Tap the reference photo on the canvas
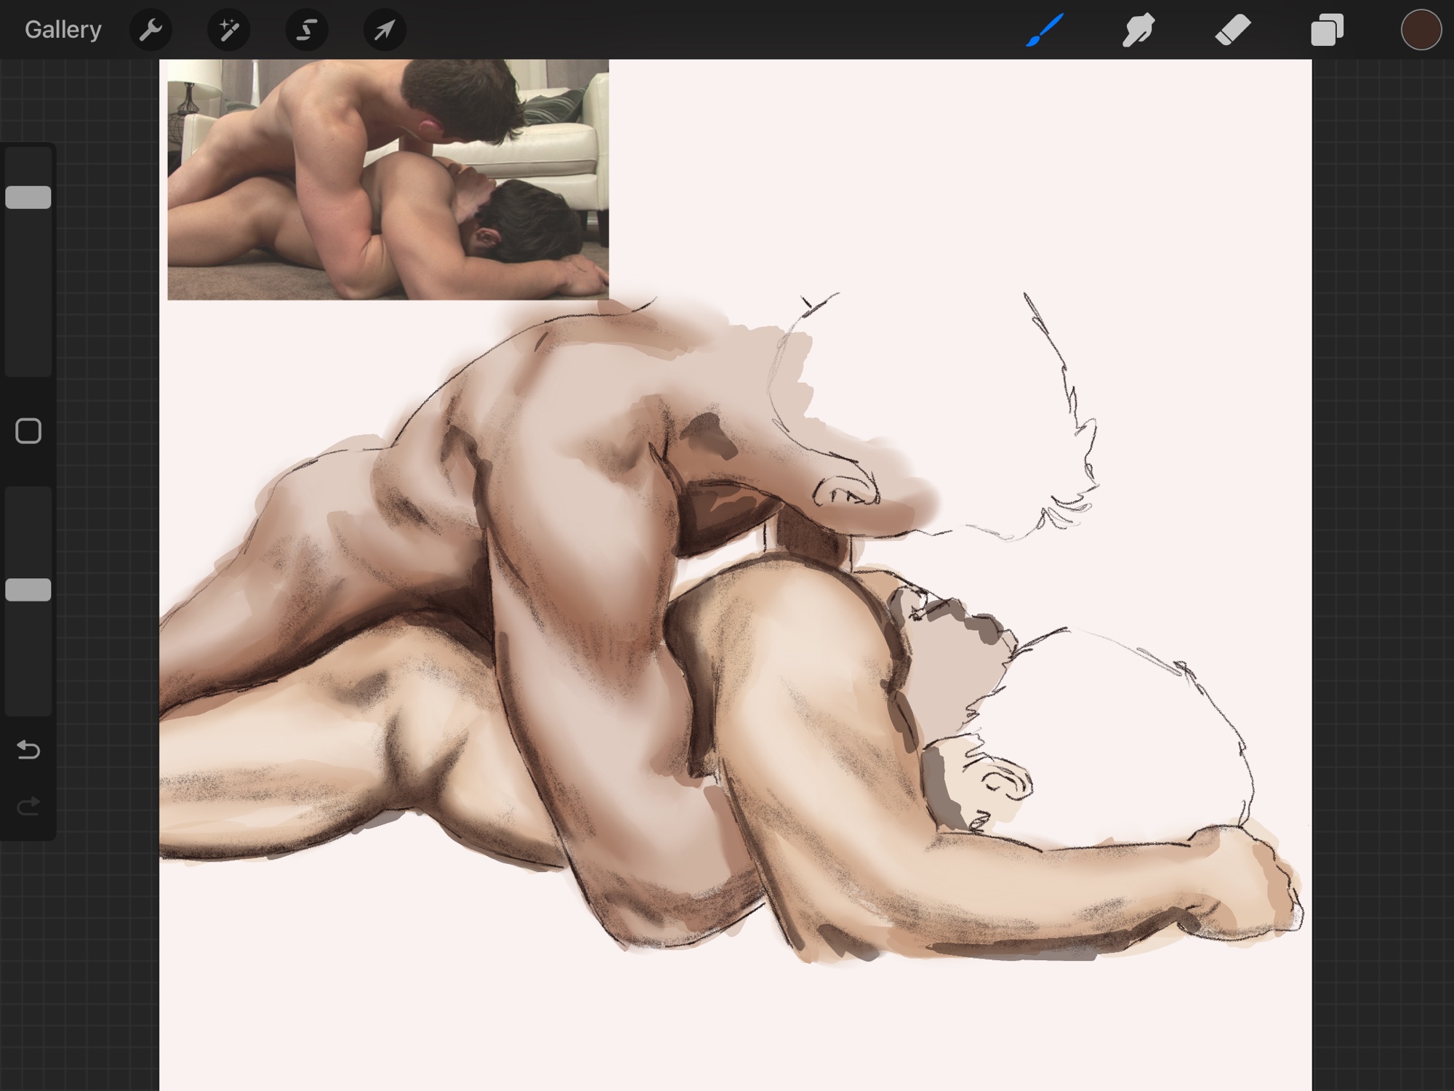The width and height of the screenshot is (1454, 1091). (387, 179)
